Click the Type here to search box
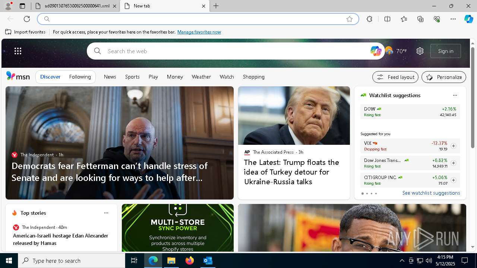477x268 pixels. pos(72,261)
